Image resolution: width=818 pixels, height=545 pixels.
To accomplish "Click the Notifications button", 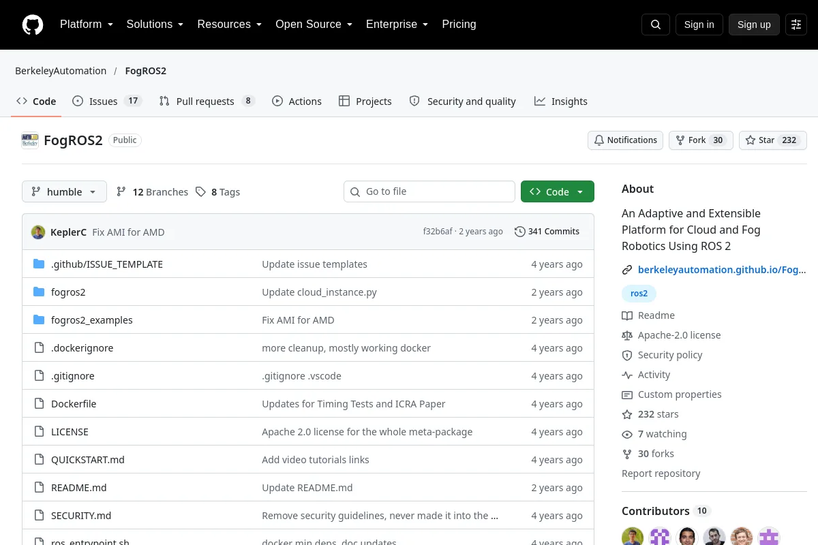I will [626, 140].
